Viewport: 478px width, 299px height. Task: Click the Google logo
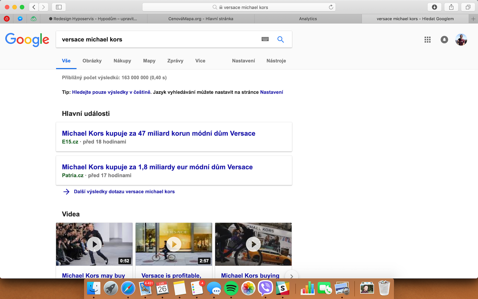(27, 40)
